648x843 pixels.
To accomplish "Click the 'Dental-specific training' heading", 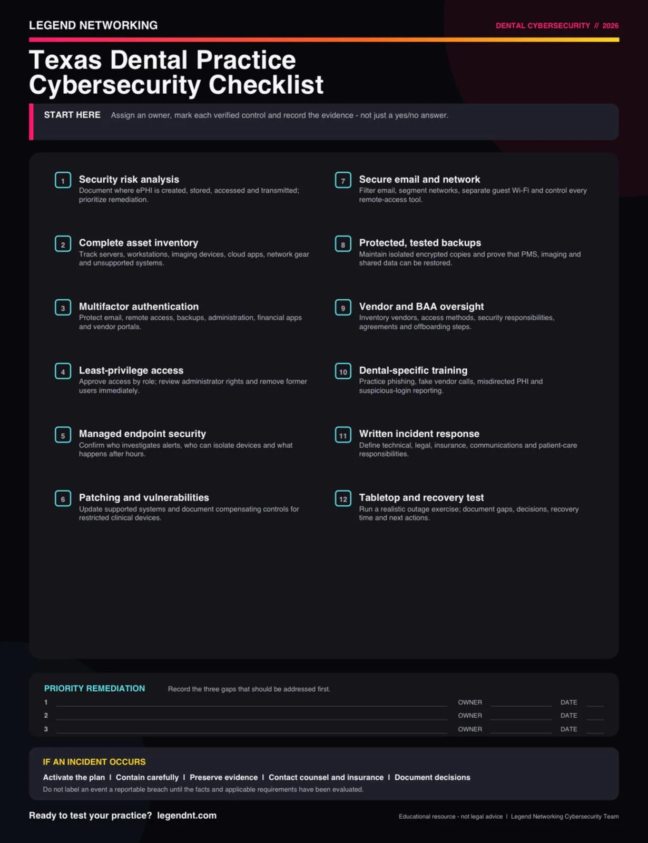I will 413,370.
